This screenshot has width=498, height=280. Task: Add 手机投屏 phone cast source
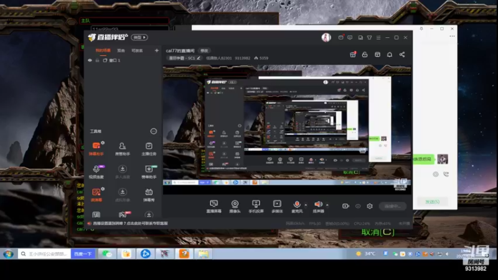[x=256, y=207]
